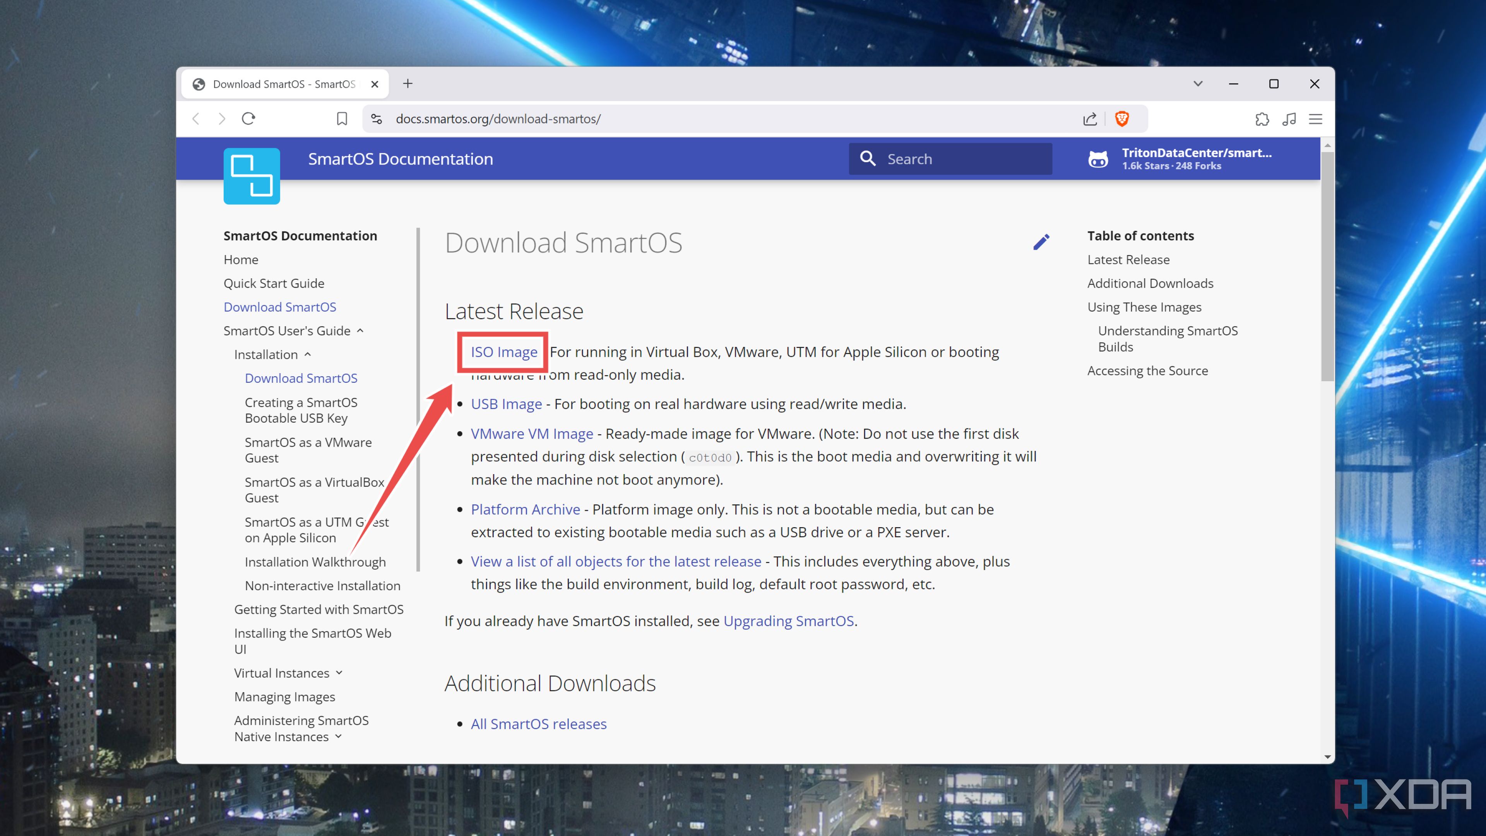
Task: Click the SmartOS logo in header
Action: (x=252, y=176)
